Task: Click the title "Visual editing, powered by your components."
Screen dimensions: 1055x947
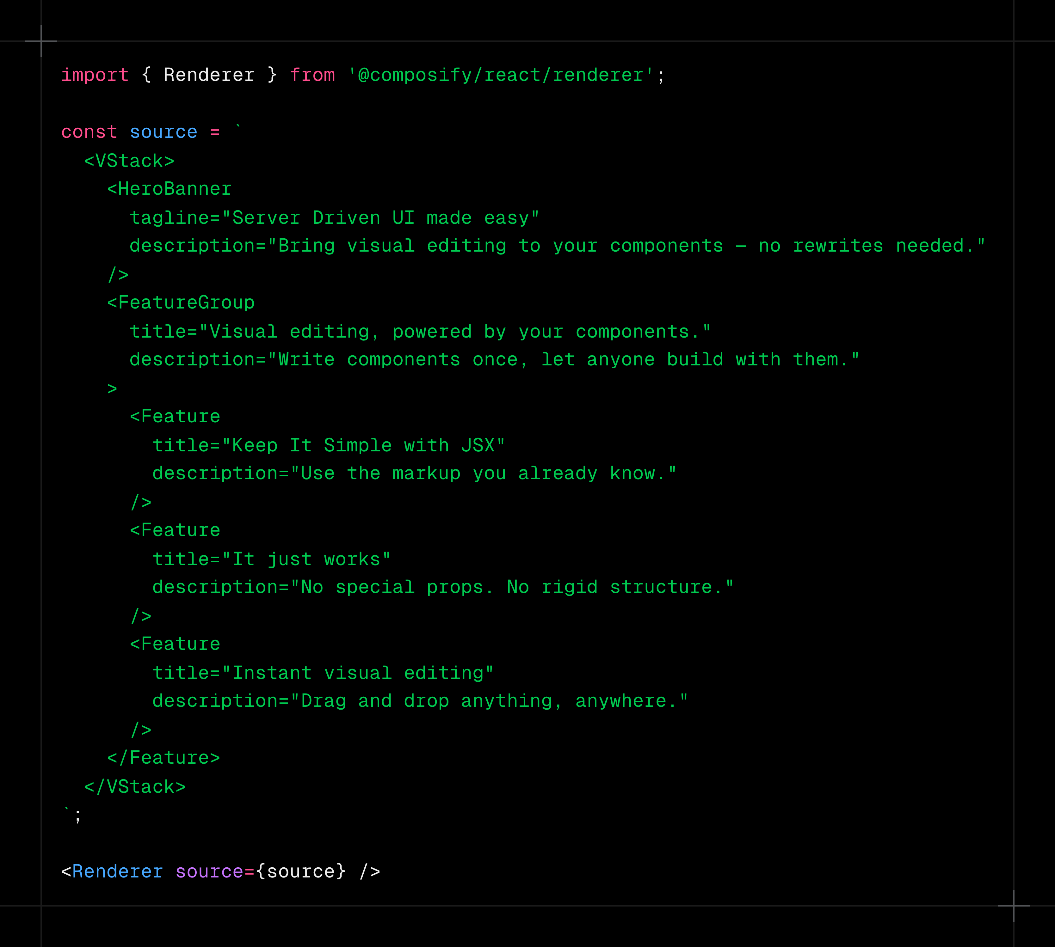Action: click(x=420, y=332)
